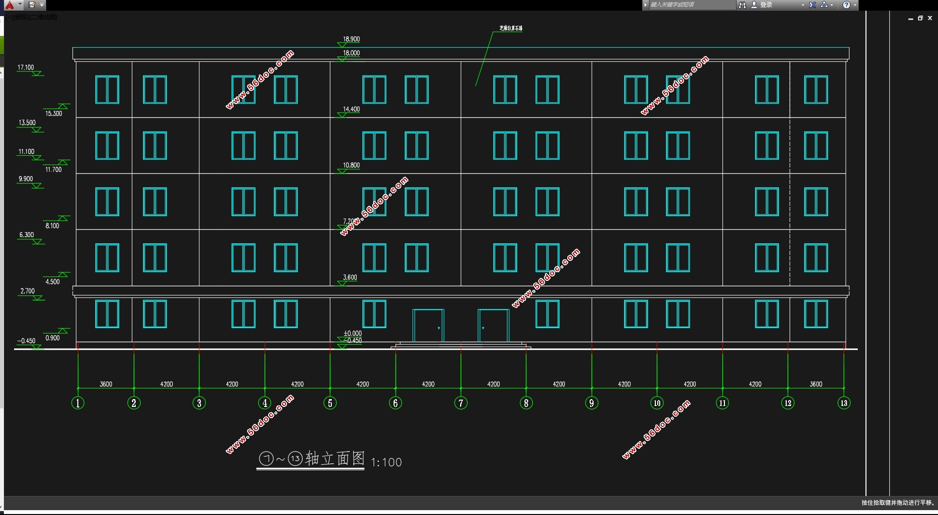Viewport: 938px width, 515px height.
Task: Select the 15.300 elevation label
Action: pyautogui.click(x=54, y=113)
